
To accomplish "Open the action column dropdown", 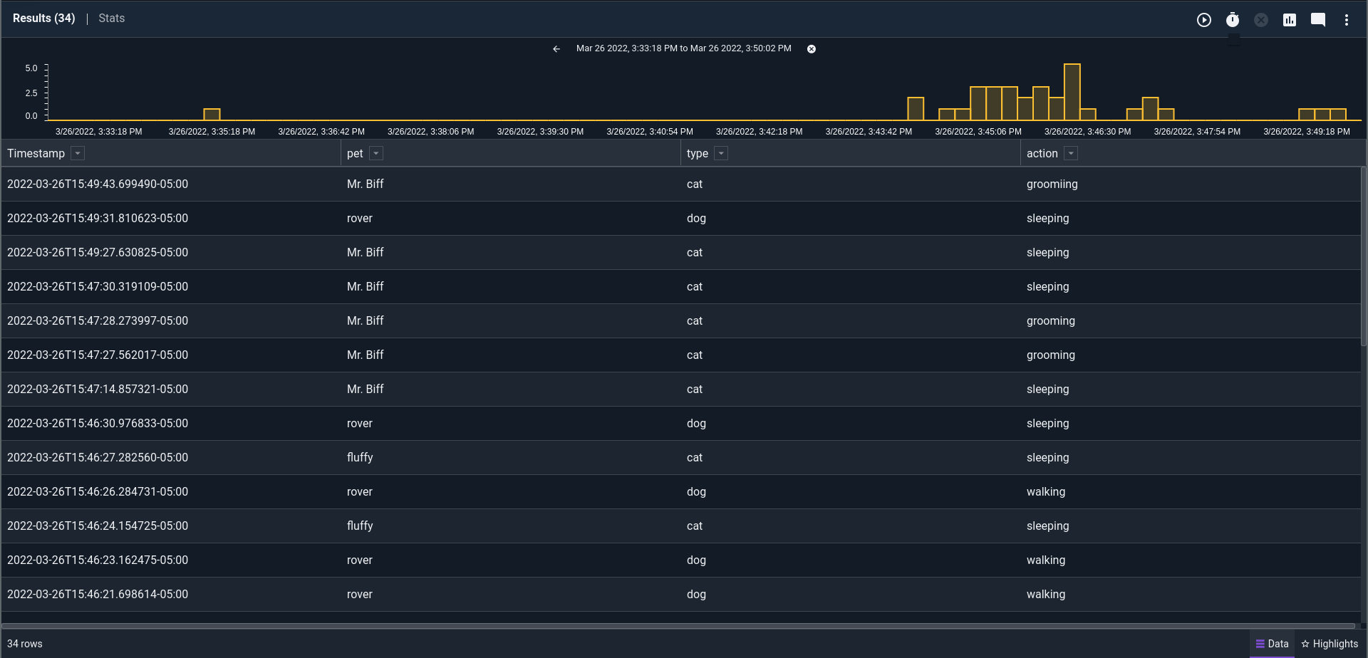I will pos(1070,153).
